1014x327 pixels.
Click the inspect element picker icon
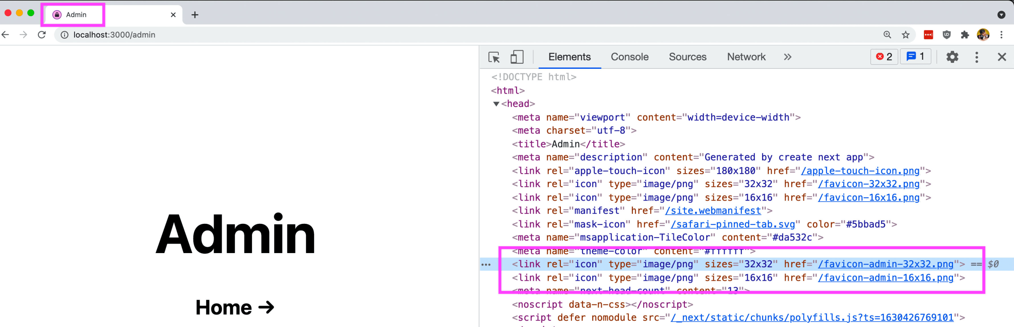click(494, 57)
